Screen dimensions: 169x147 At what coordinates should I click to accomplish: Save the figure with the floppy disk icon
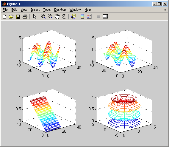[x=18, y=17]
